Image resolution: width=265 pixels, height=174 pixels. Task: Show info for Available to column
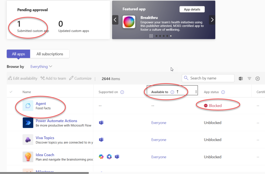click(172, 92)
